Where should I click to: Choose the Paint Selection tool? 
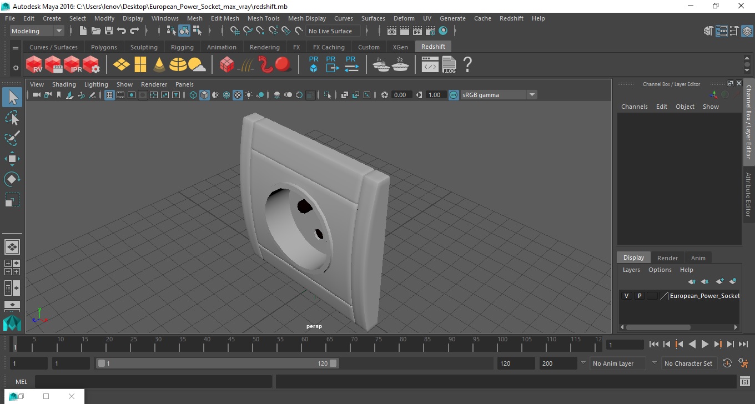[12, 138]
